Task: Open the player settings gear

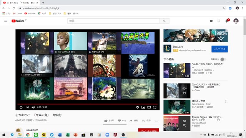Action: pyautogui.click(x=138, y=107)
